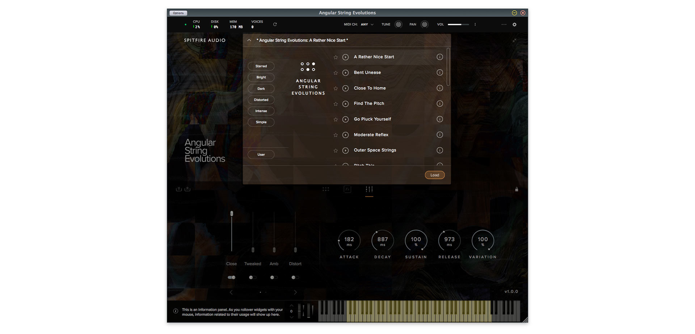Filter presets by Bright
Viewport: 695px width, 334px height.
(261, 78)
